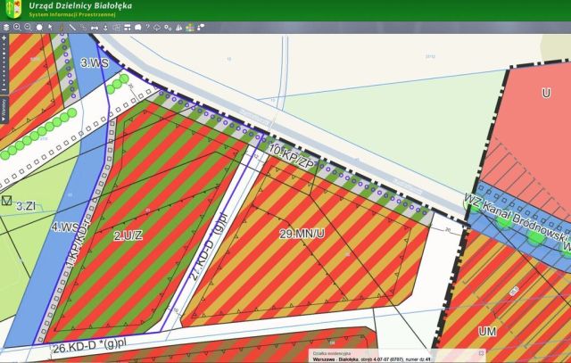Open the layers stack icon in toolbar
Screen dimensions: 571x363
point(6,28)
